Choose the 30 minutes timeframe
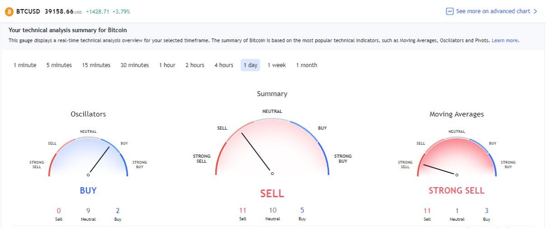This screenshot has width=546, height=228. coord(135,65)
